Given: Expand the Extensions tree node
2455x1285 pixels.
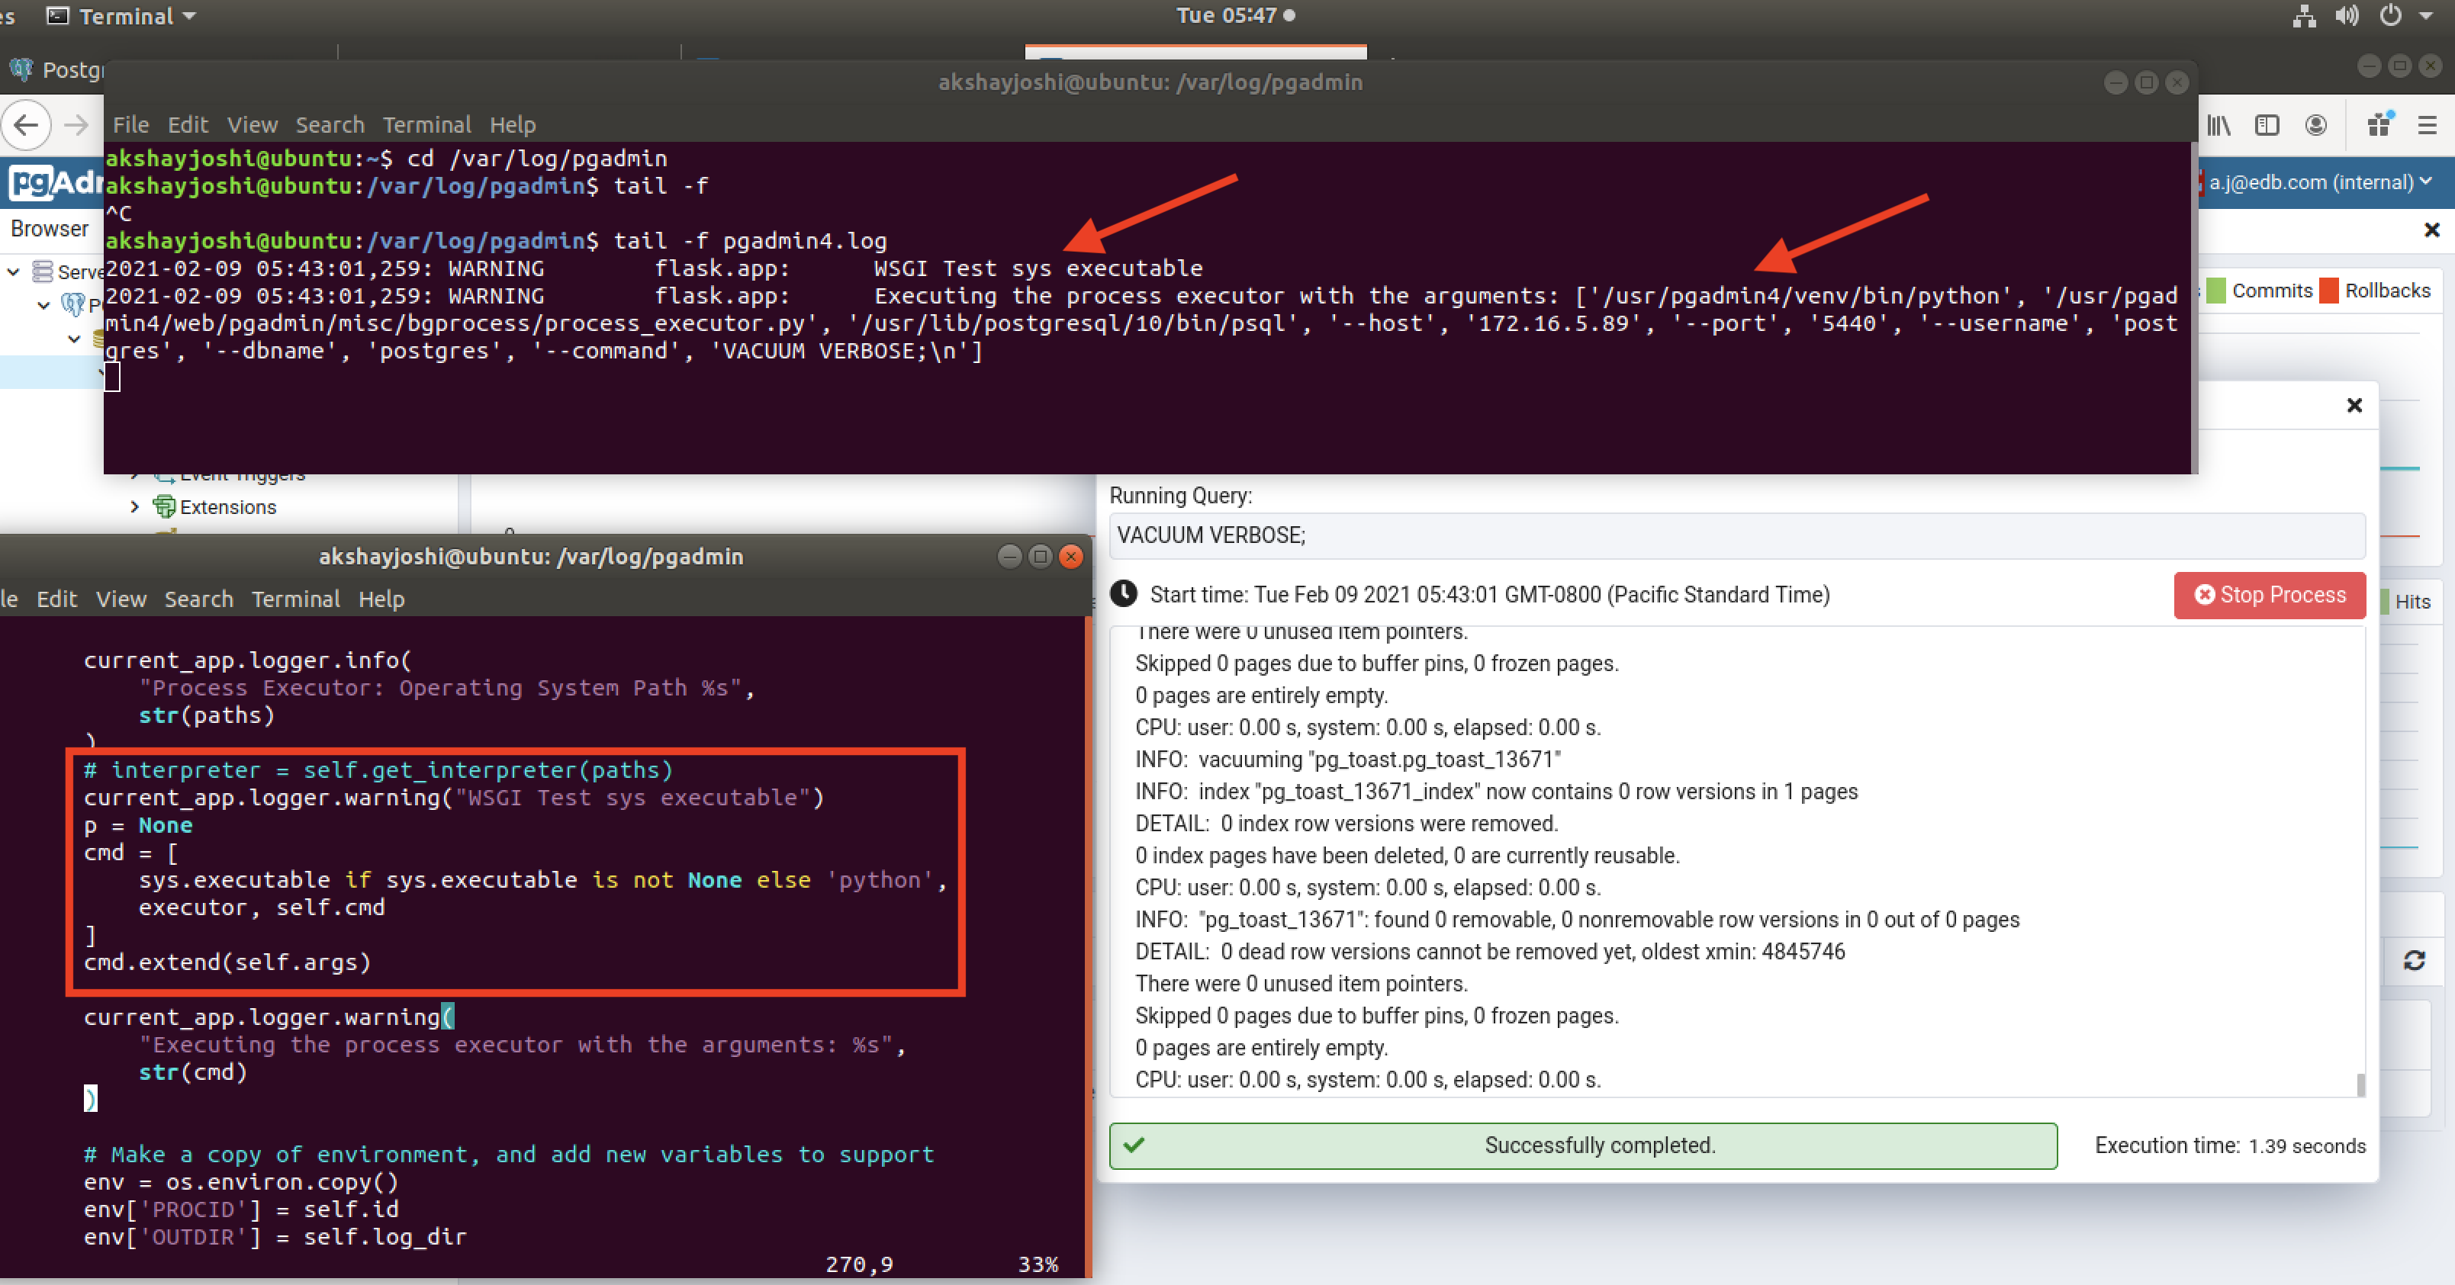Looking at the screenshot, I should 134,507.
